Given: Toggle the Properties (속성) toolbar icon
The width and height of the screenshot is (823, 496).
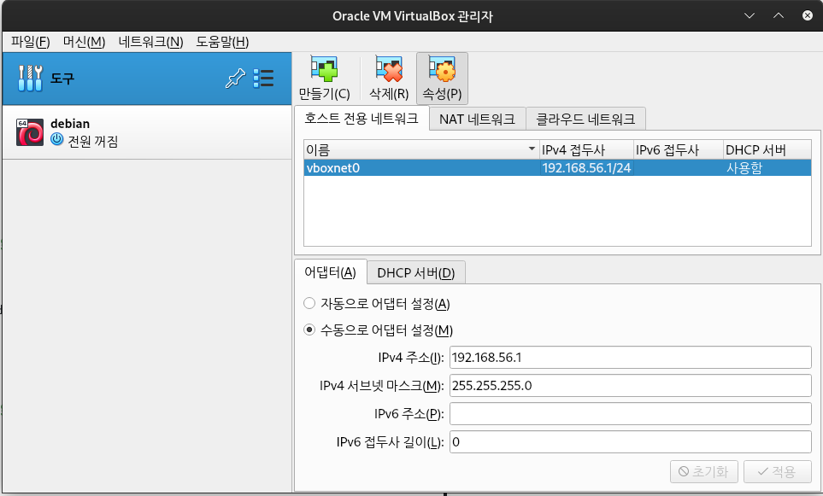Looking at the screenshot, I should (442, 69).
